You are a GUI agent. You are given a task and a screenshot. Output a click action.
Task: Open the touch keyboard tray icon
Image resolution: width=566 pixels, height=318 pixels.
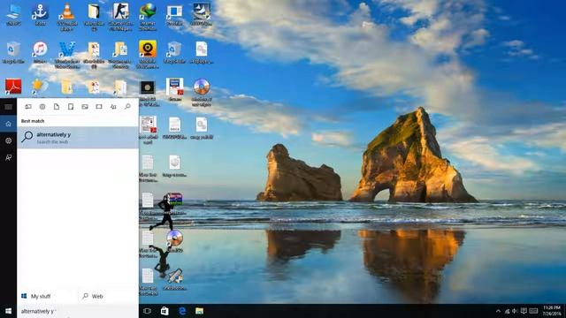[533, 311]
